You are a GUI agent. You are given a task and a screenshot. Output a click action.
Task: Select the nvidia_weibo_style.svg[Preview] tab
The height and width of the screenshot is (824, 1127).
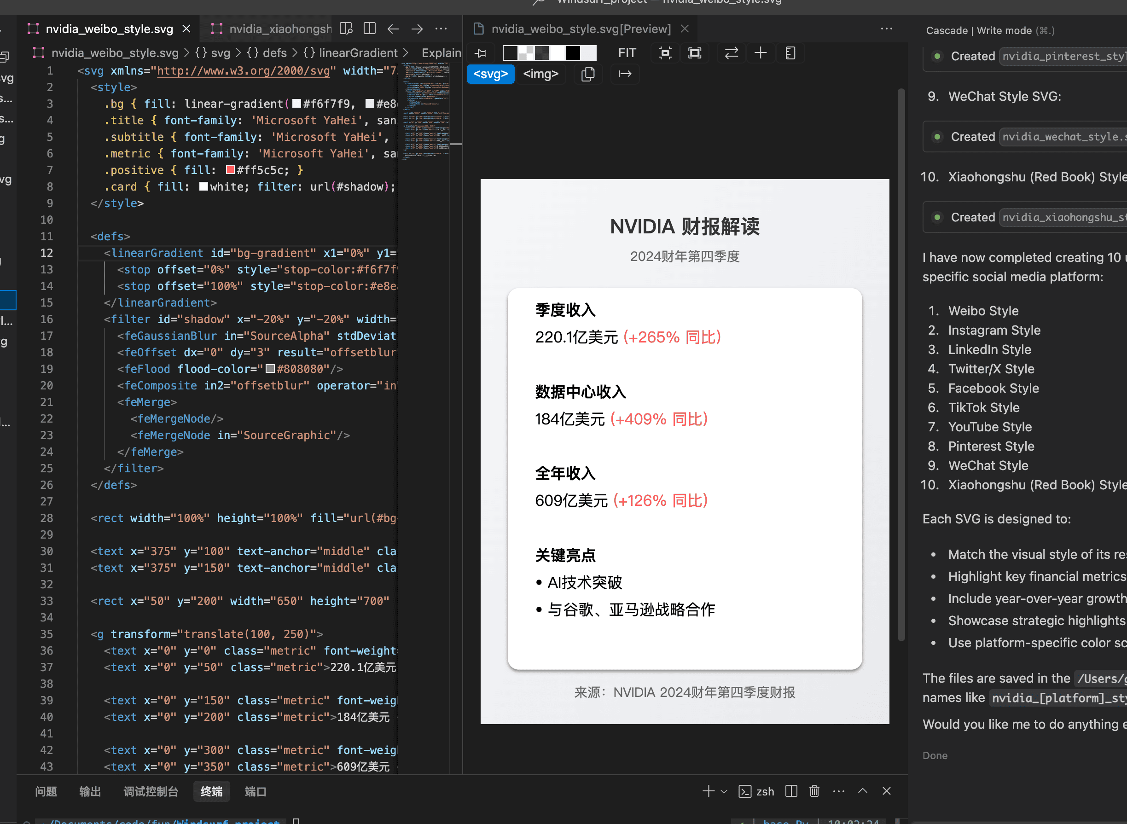581,29
